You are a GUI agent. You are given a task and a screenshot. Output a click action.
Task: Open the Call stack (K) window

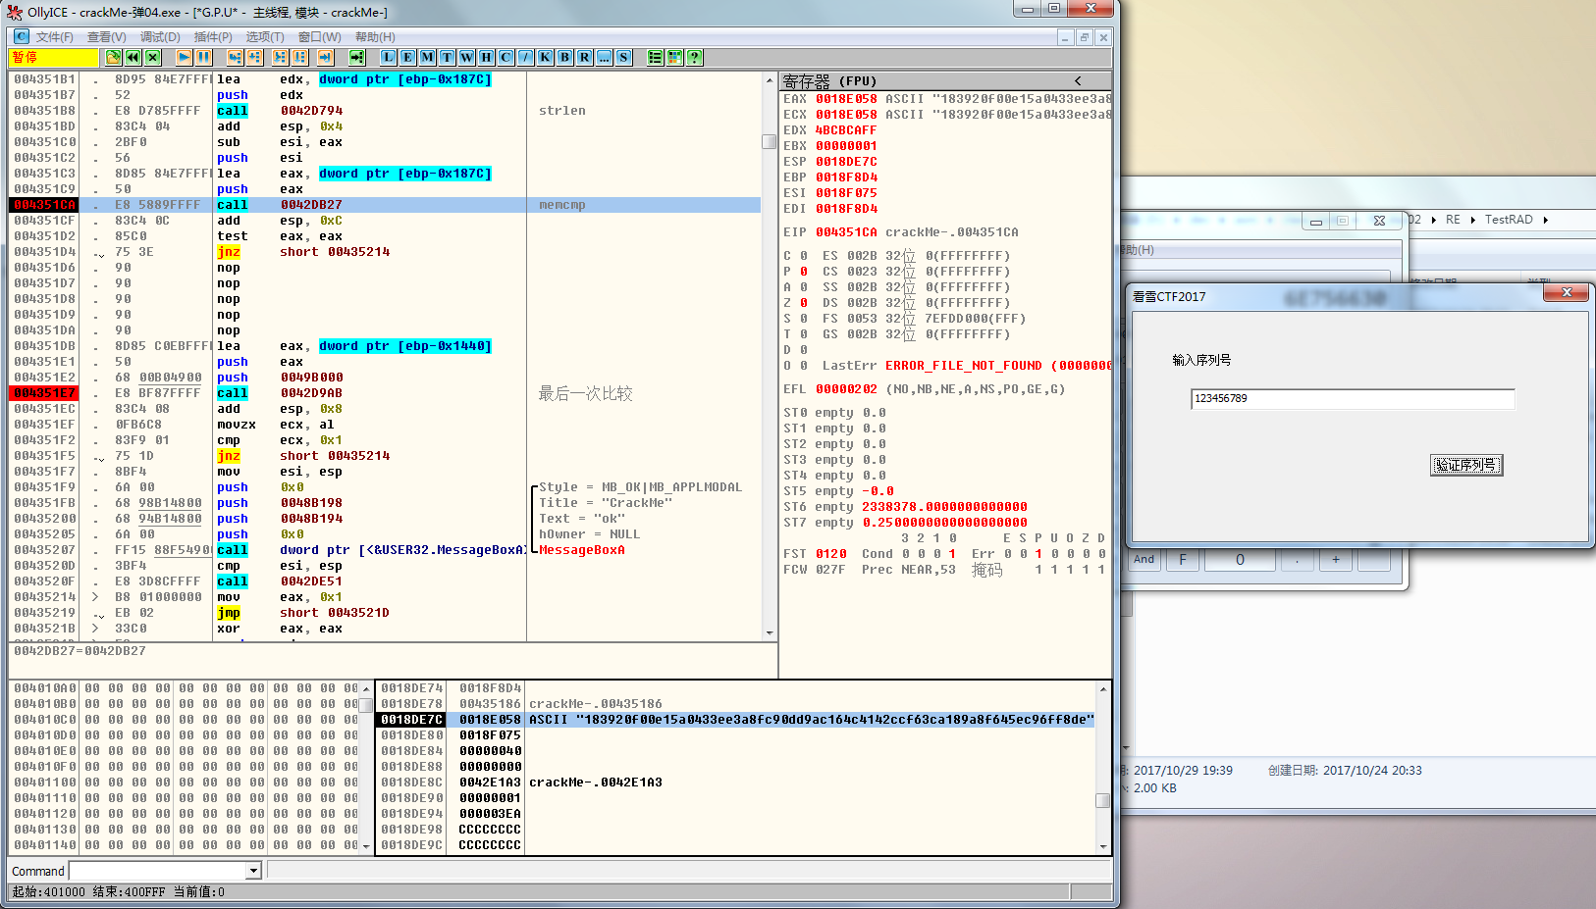(545, 58)
